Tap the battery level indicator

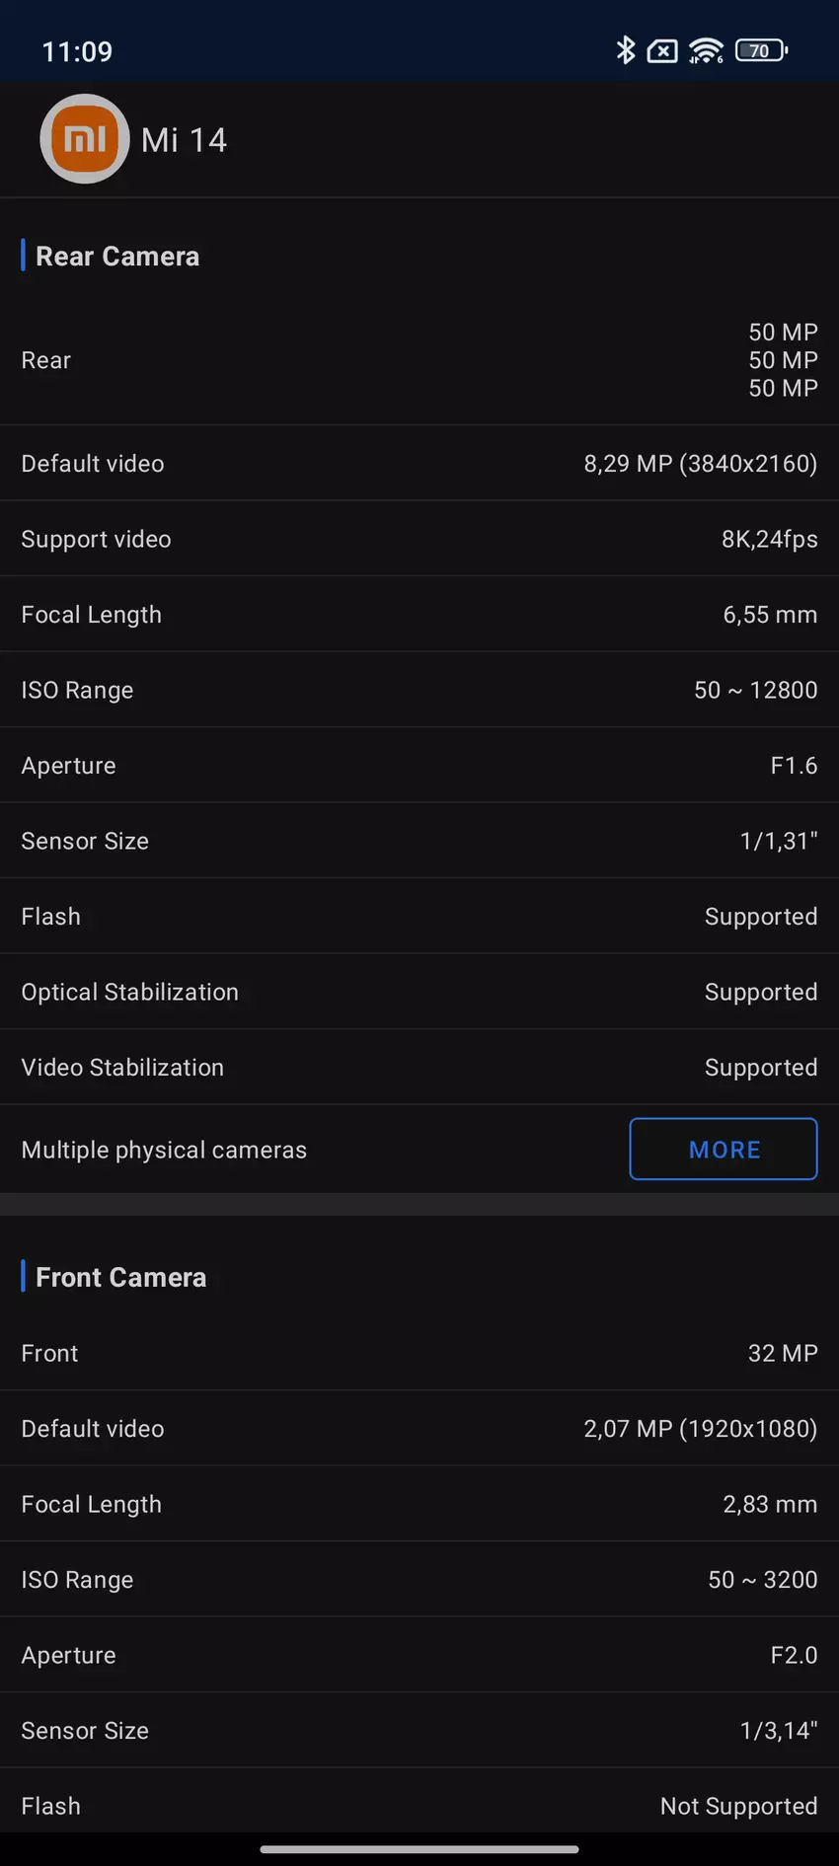(x=761, y=50)
